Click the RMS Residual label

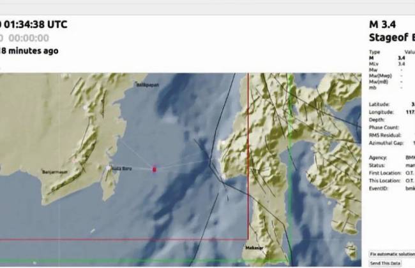(385, 136)
